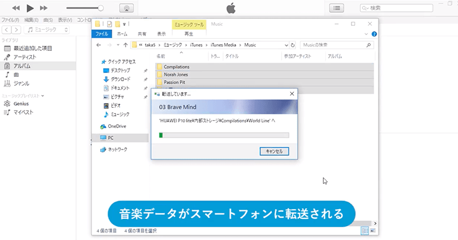Click iTunes Media in the address path
This screenshot has height=240, width=458.
point(223,45)
